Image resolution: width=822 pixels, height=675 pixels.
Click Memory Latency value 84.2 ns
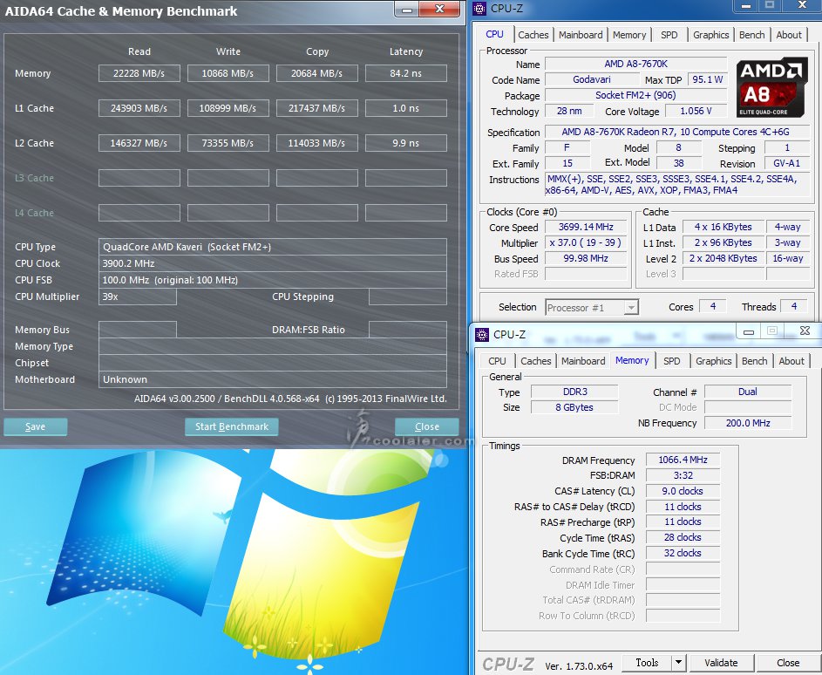(x=405, y=73)
